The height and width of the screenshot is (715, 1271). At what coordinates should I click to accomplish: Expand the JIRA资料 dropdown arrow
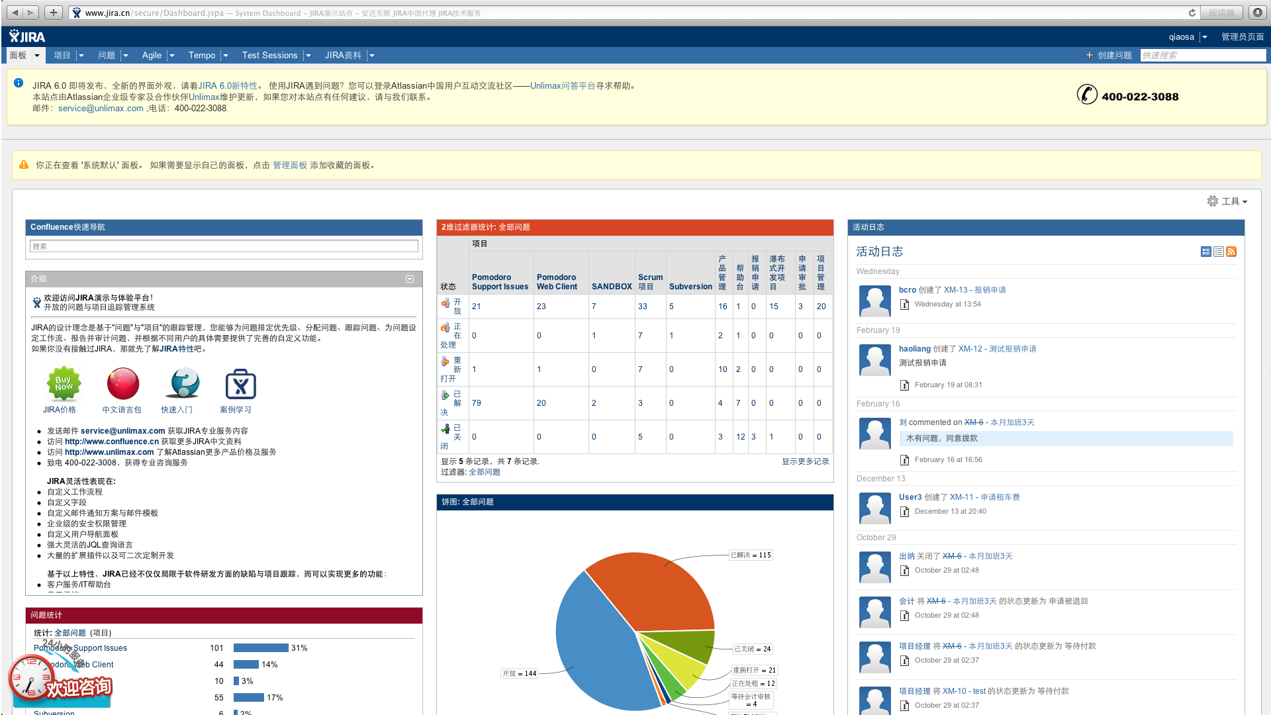click(372, 56)
